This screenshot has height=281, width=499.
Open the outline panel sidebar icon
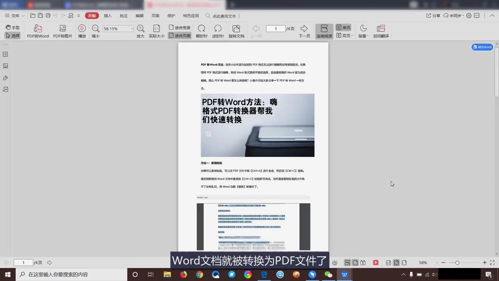coord(5,54)
